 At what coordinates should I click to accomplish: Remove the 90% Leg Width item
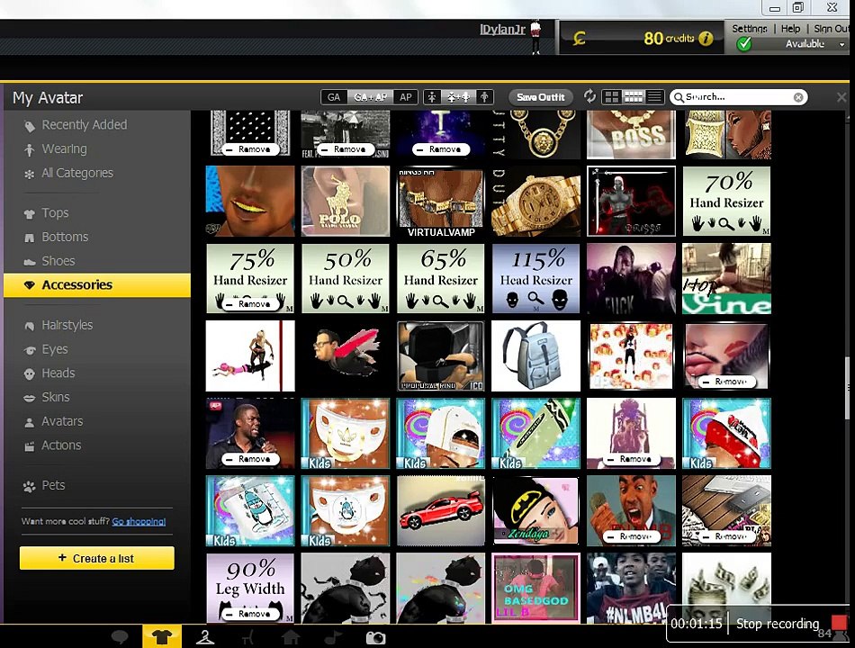(x=250, y=614)
